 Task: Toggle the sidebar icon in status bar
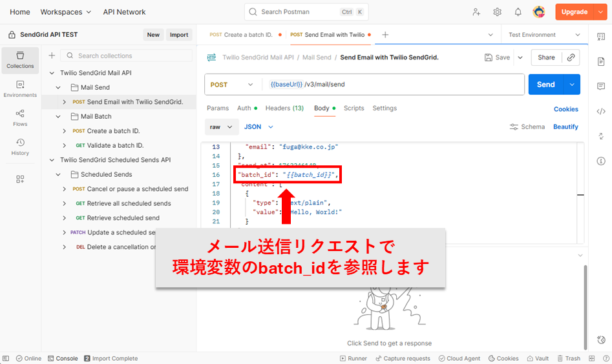(6, 358)
